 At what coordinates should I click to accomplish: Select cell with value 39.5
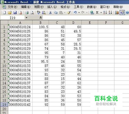pyautogui.click(x=73, y=48)
